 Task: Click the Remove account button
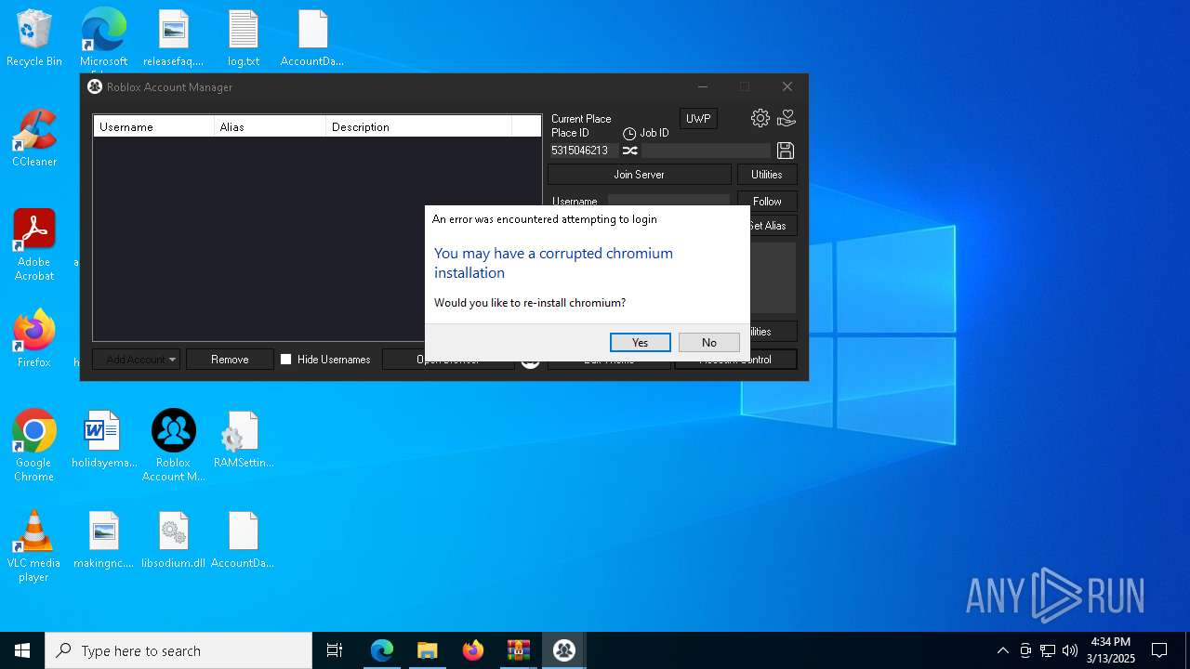230,360
